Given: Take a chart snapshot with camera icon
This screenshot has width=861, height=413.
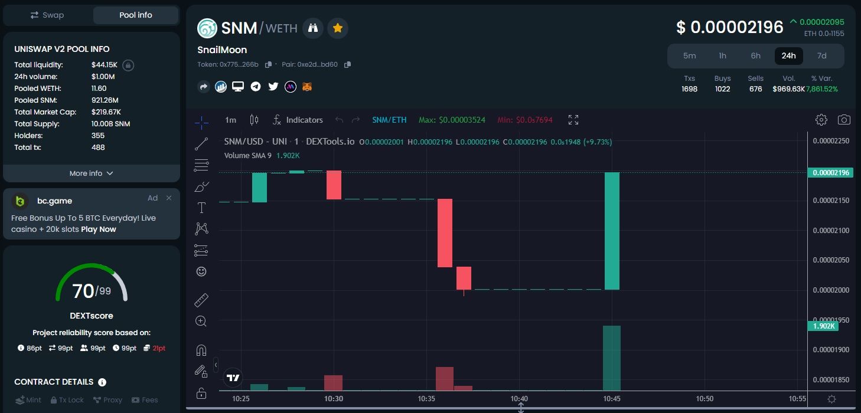Looking at the screenshot, I should (844, 120).
